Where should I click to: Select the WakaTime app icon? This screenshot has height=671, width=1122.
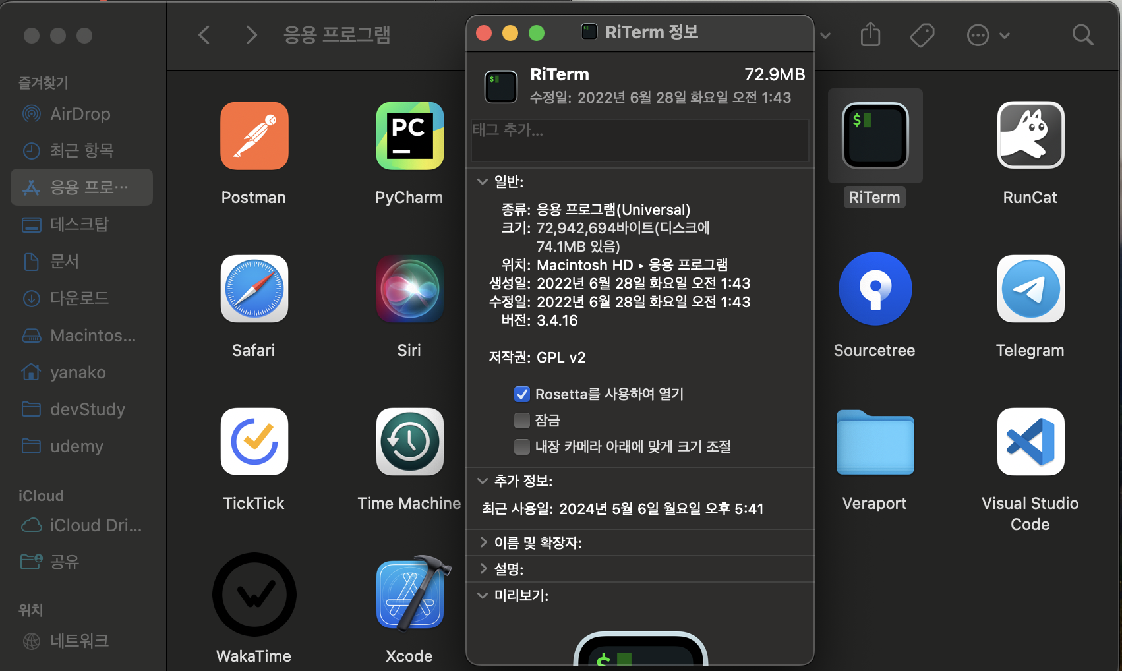(254, 595)
